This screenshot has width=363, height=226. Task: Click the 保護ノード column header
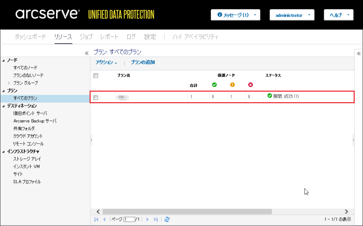click(226, 75)
